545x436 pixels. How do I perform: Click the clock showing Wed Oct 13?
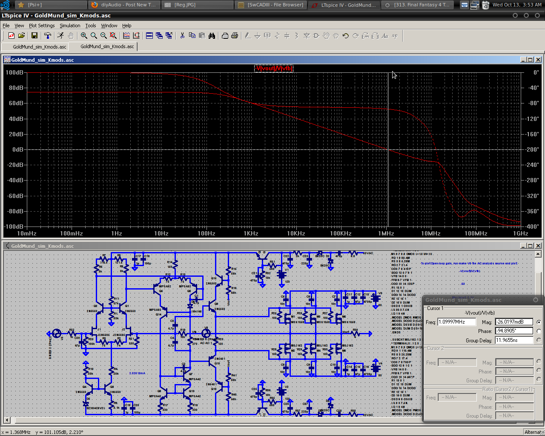(x=517, y=5)
